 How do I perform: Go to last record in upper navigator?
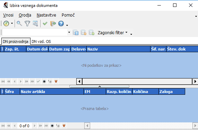click(x=33, y=82)
